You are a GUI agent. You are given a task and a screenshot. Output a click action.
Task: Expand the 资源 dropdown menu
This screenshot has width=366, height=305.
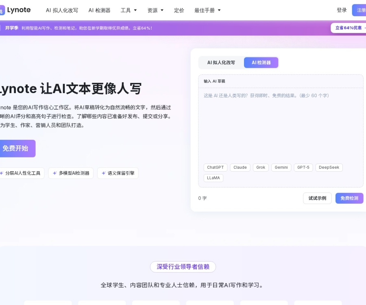click(155, 10)
